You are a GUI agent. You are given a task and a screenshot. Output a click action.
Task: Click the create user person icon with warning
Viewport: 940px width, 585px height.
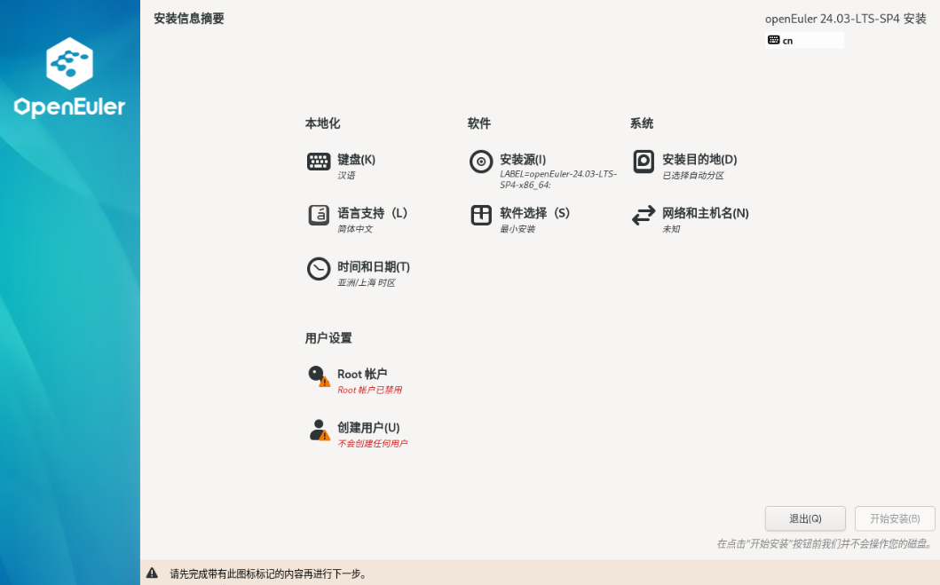pos(319,430)
